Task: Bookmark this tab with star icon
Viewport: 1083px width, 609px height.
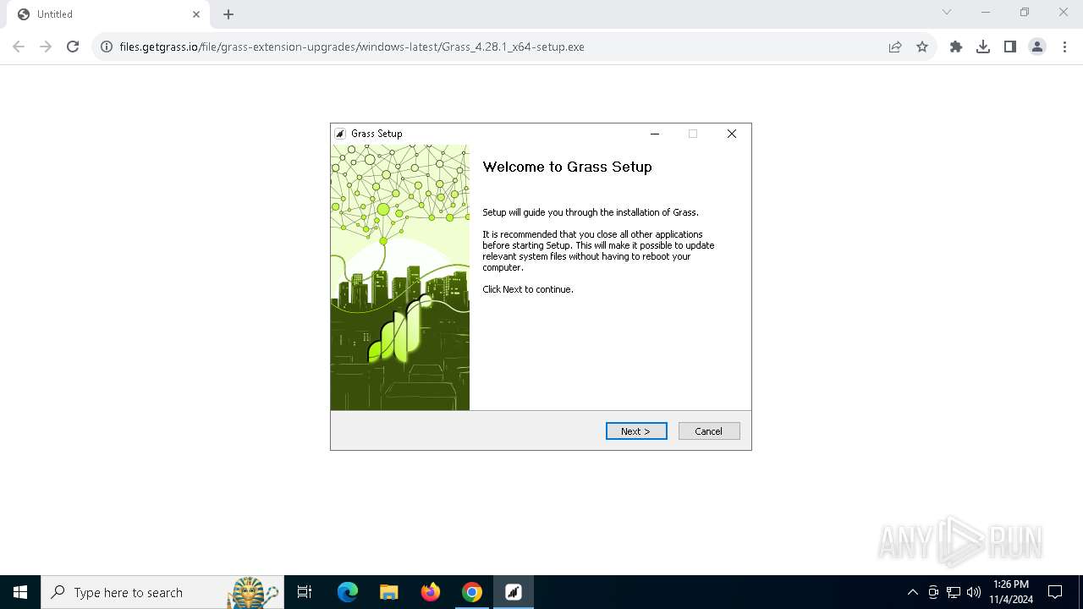Action: point(922,47)
